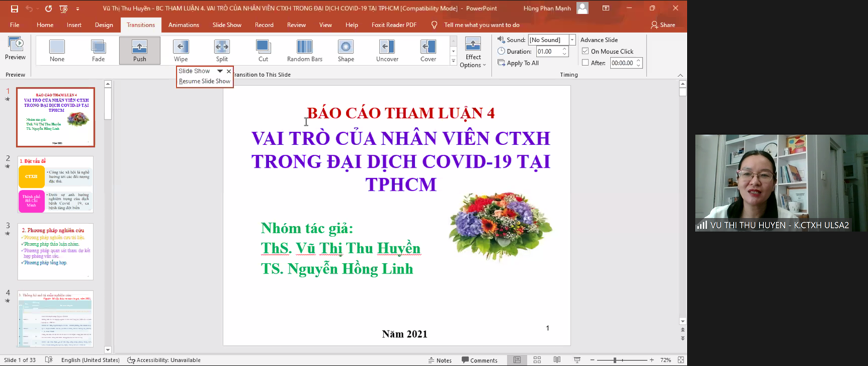Click English (United States) language indicator
The height and width of the screenshot is (366, 868).
90,360
